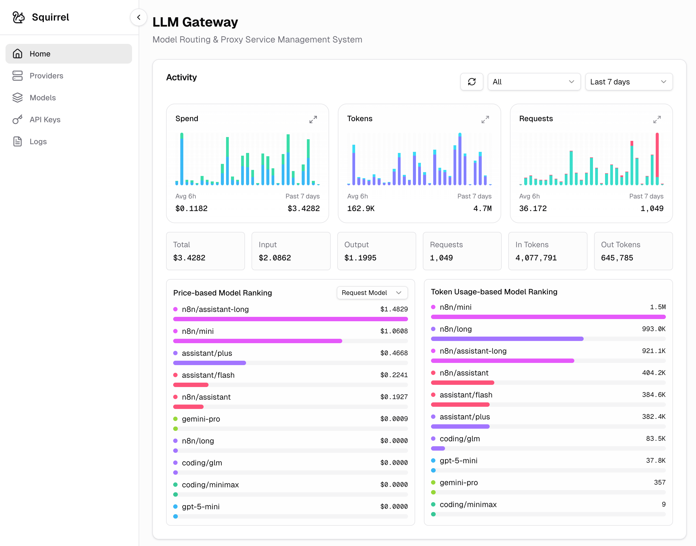
Task: Click the refresh activity icon button
Action: tap(471, 82)
